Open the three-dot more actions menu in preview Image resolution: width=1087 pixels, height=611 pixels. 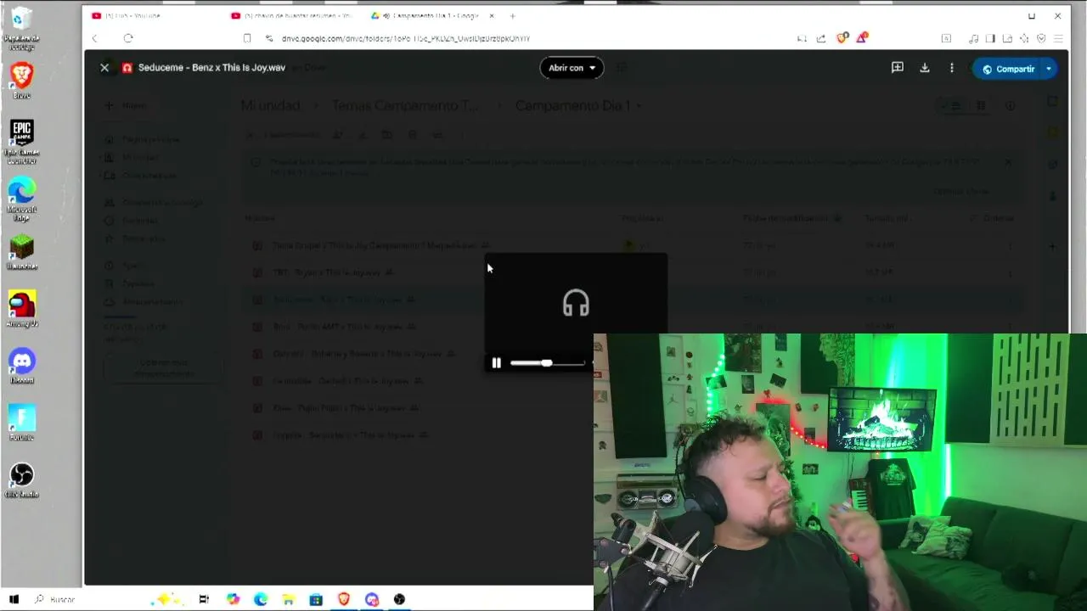coord(952,68)
